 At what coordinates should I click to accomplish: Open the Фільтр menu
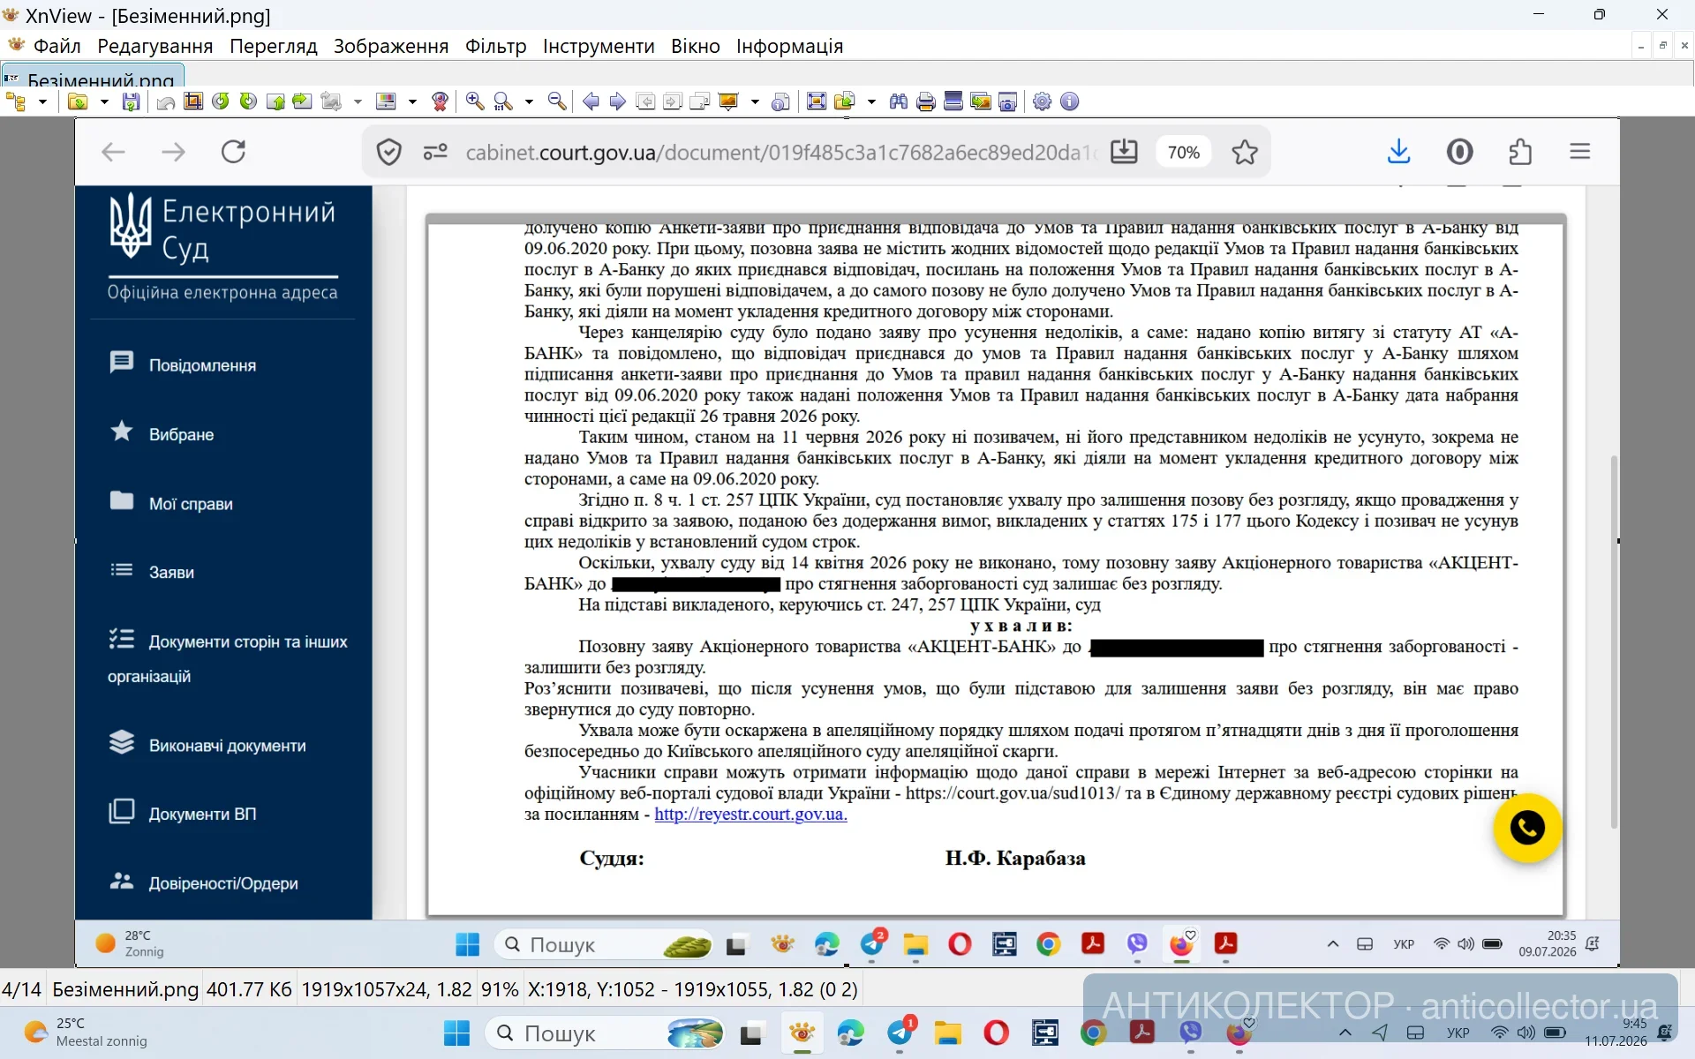(x=496, y=46)
